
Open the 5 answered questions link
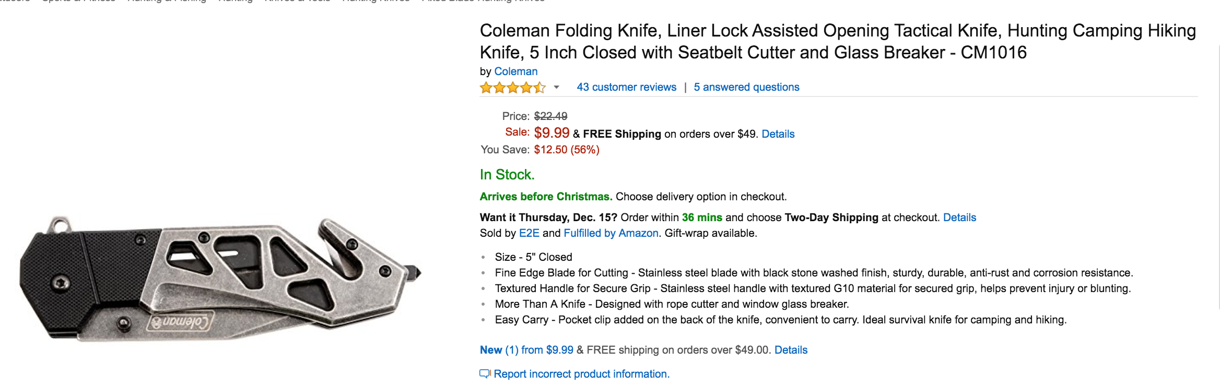[746, 87]
